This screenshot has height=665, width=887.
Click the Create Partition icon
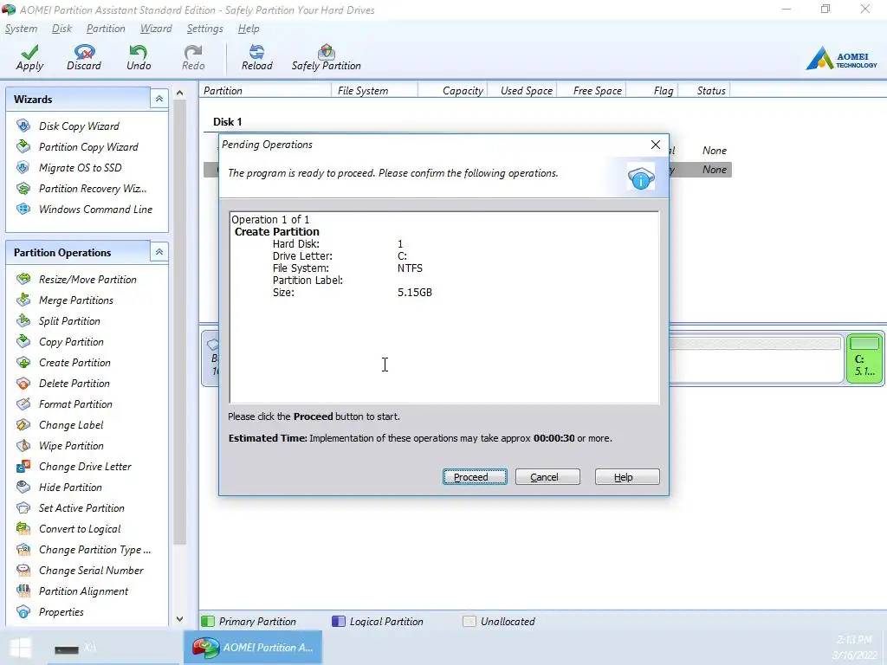[23, 363]
